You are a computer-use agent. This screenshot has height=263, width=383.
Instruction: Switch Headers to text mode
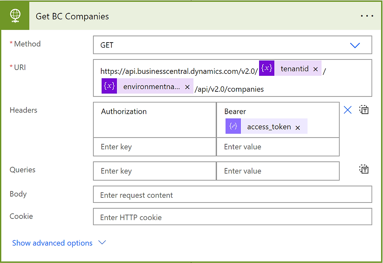364,110
